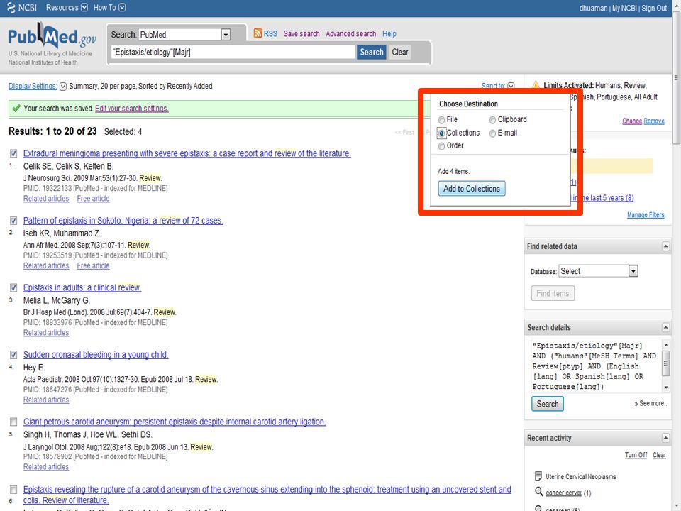This screenshot has height=511, width=681.
Task: Click the Remove limits link
Action: (x=654, y=121)
